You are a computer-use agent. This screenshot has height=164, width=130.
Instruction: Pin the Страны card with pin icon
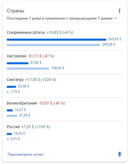coord(120,154)
